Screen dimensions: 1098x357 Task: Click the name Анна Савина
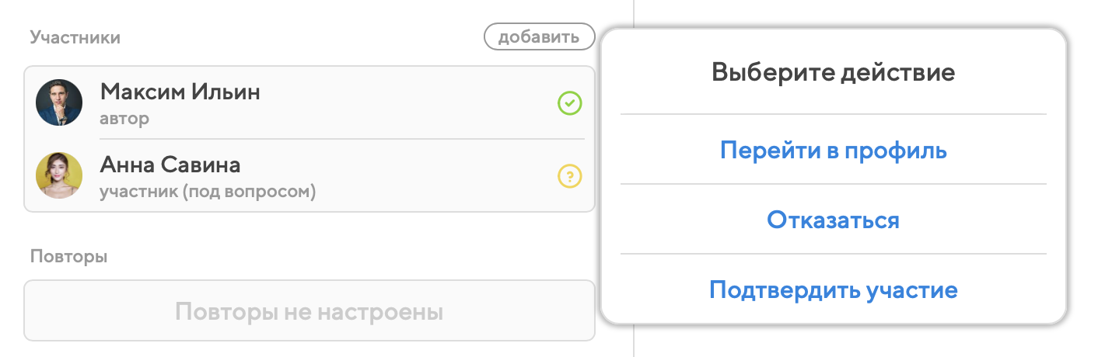pos(170,165)
